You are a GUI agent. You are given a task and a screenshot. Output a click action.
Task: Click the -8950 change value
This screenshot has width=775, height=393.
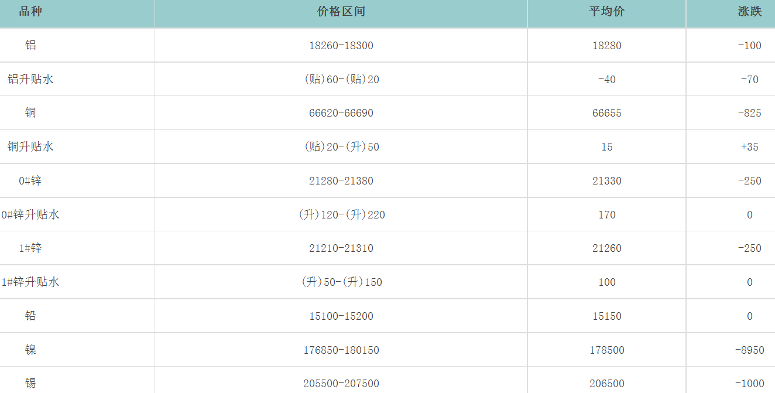(749, 350)
